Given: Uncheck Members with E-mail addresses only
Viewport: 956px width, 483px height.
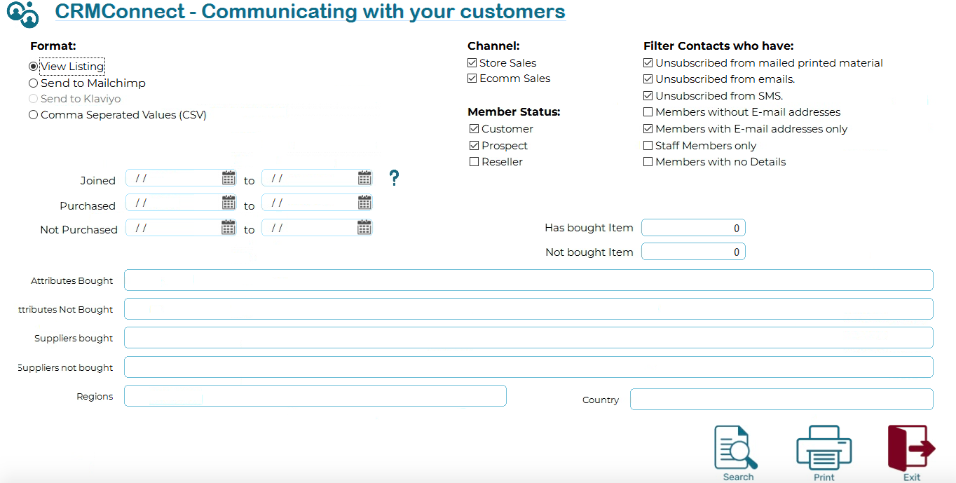Looking at the screenshot, I should point(648,129).
